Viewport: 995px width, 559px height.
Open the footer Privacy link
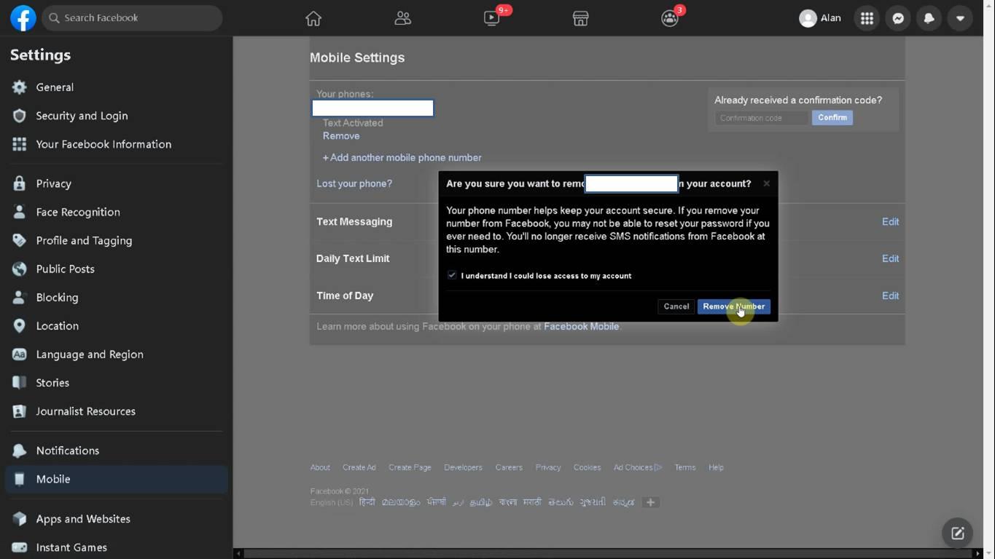[x=548, y=467]
